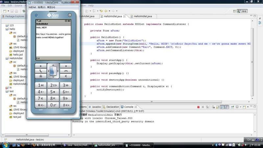Image resolution: width=263 pixels, height=148 pixels.
Task: Select the Java perspective button
Action: pos(242,11)
